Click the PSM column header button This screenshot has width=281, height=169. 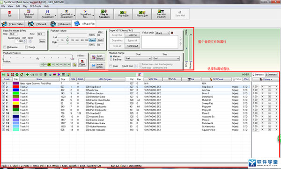(246, 79)
